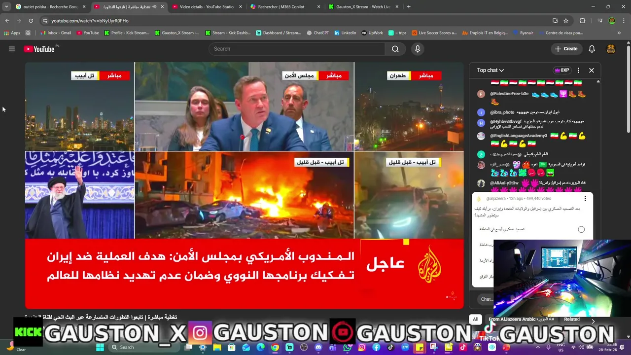The width and height of the screenshot is (631, 355).
Task: Open the 0XP channel points badge
Action: pyautogui.click(x=561, y=70)
